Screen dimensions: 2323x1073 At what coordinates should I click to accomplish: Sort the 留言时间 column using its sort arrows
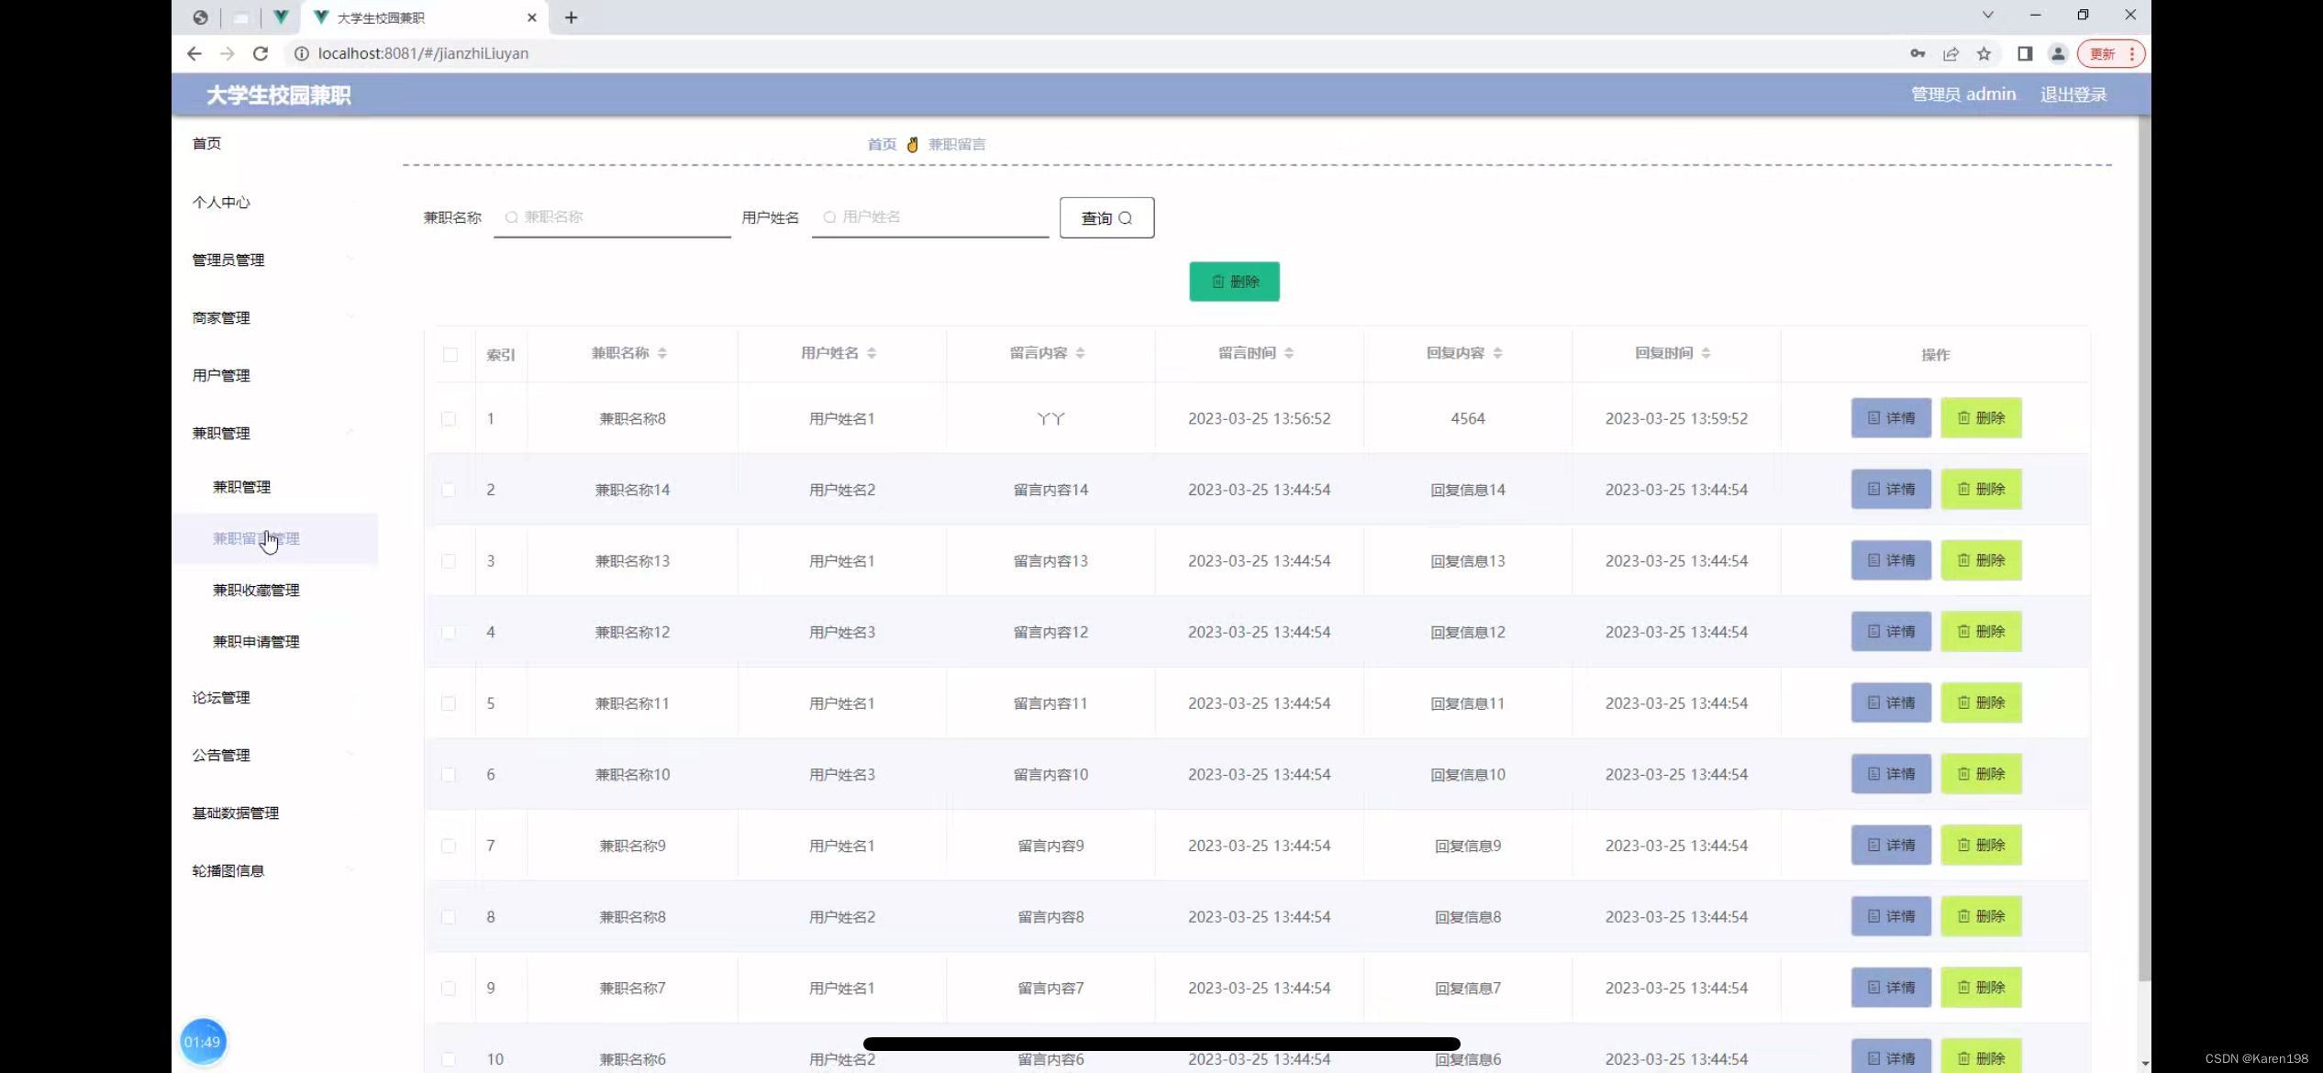coord(1289,353)
